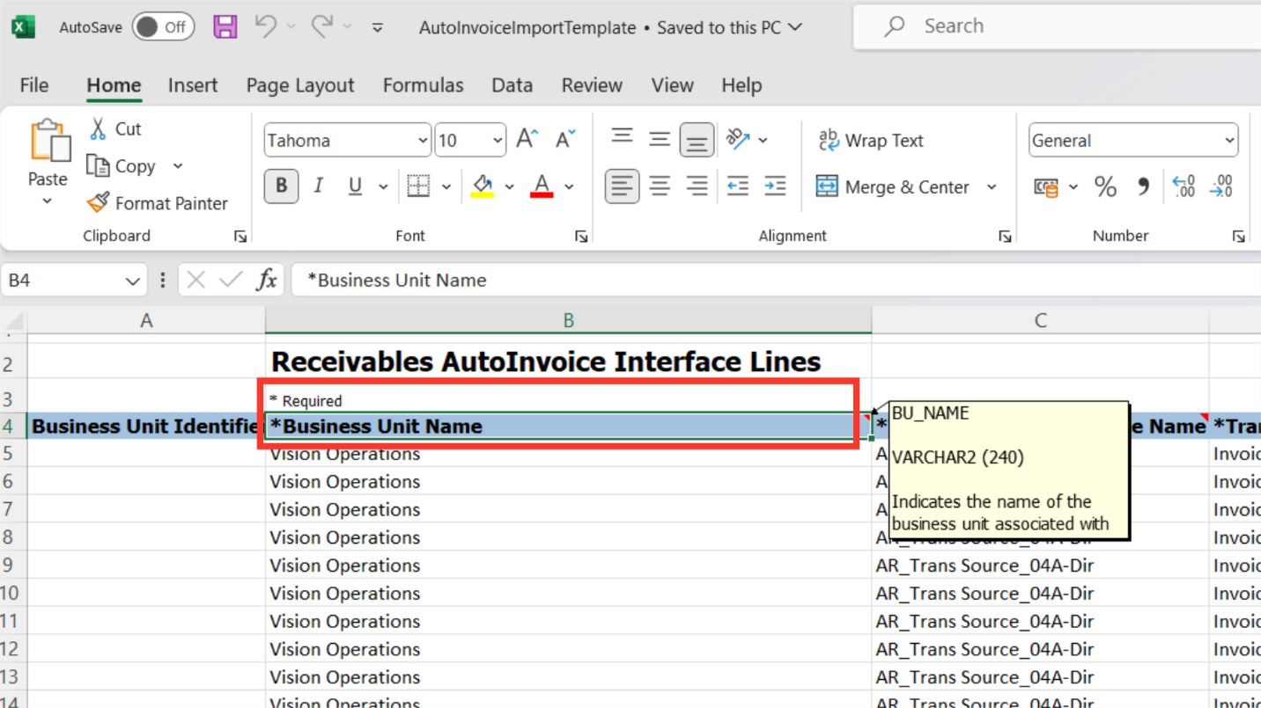The height and width of the screenshot is (708, 1261).
Task: Increase the cell indent
Action: (x=775, y=186)
